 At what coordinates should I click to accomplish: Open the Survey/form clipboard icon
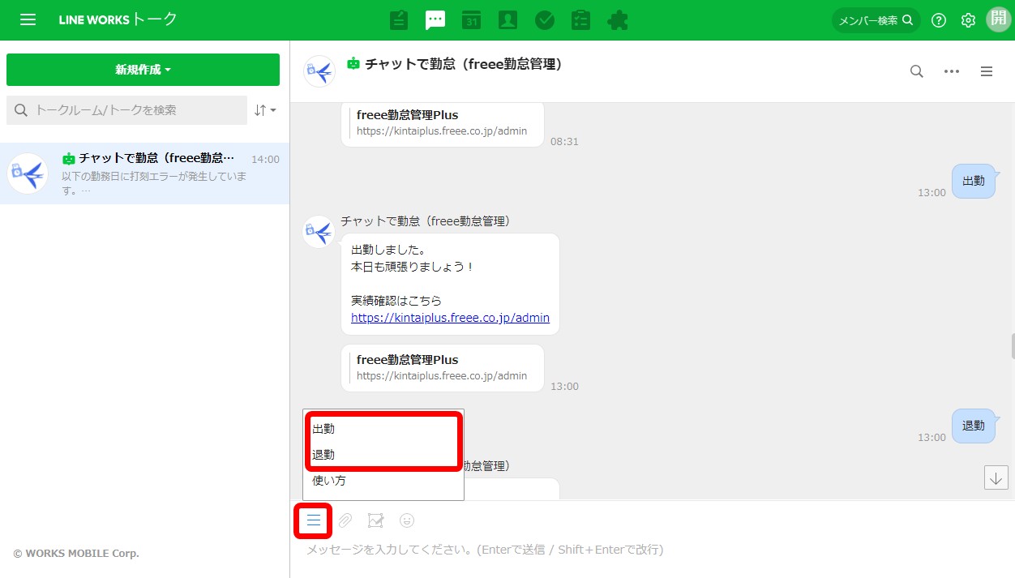(x=580, y=20)
